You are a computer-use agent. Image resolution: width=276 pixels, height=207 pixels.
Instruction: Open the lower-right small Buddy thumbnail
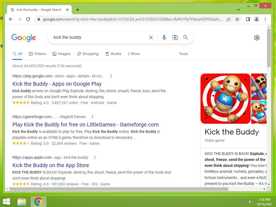tap(259, 112)
